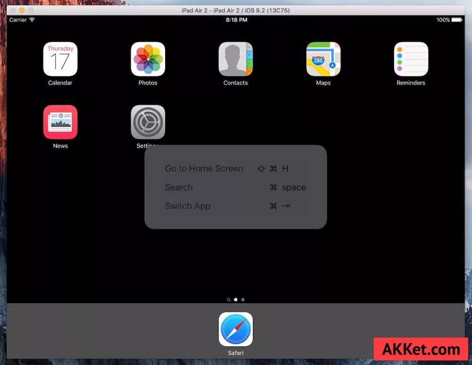472x365 pixels.
Task: Click the Safari label in the dock
Action: pyautogui.click(x=236, y=353)
